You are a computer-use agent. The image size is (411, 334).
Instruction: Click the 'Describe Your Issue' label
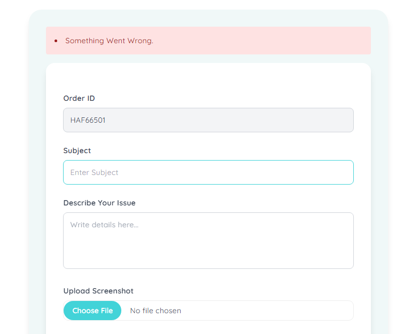pos(99,203)
